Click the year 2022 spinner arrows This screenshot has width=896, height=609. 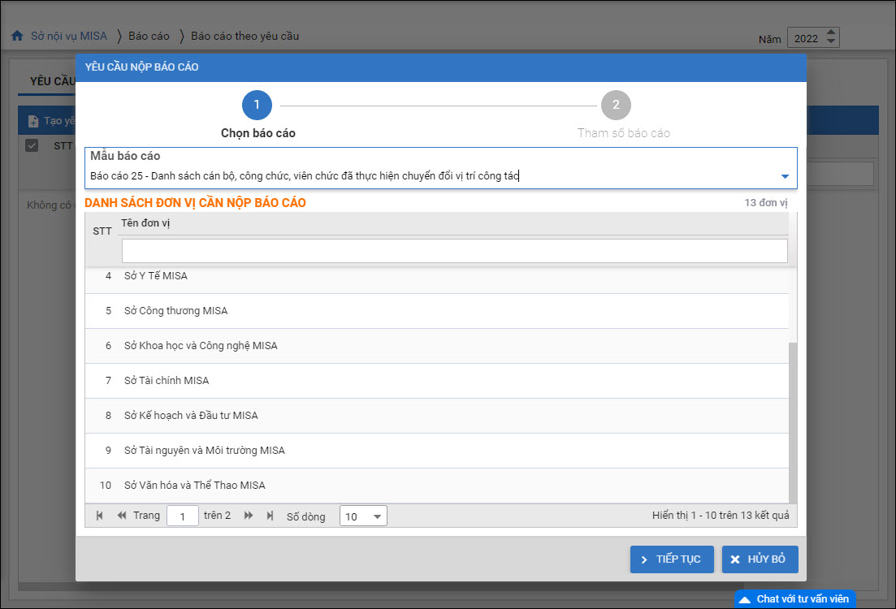click(x=830, y=38)
